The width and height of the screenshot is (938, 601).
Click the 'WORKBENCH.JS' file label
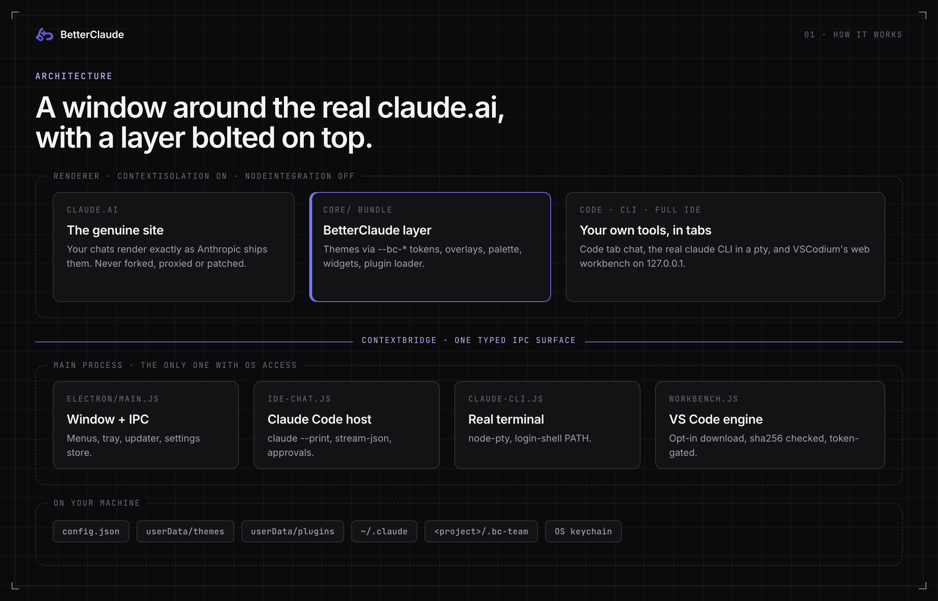[x=704, y=399]
